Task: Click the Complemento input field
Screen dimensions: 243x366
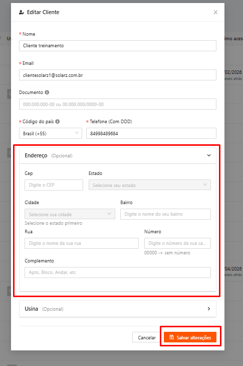Action: tap(118, 272)
